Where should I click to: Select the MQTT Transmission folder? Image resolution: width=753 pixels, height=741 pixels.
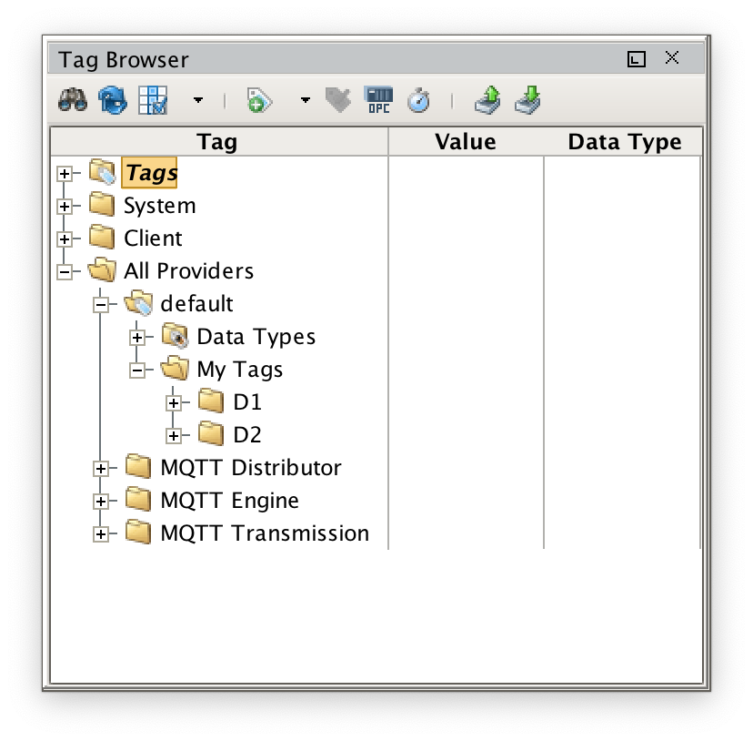click(264, 533)
